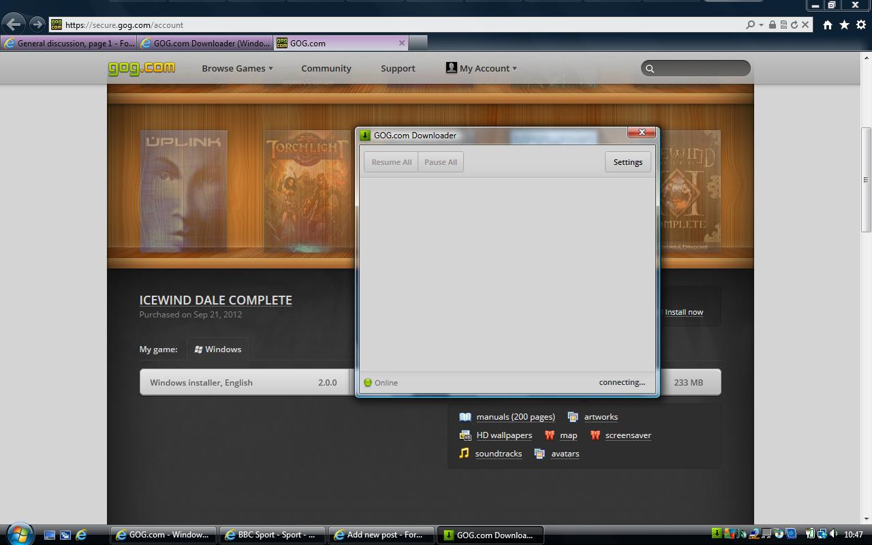Click Pause All in Downloader

click(441, 162)
